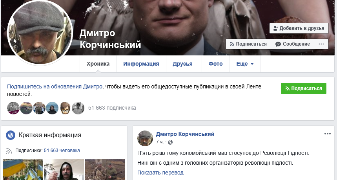Switch to the Информация tab

(141, 64)
